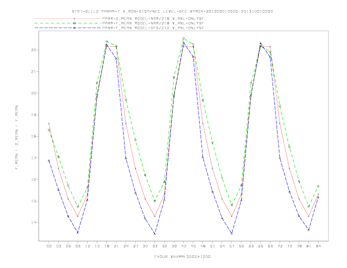The width and height of the screenshot is (347, 268).
Task: Click x-axis tick label 15
Action: tap(97, 246)
